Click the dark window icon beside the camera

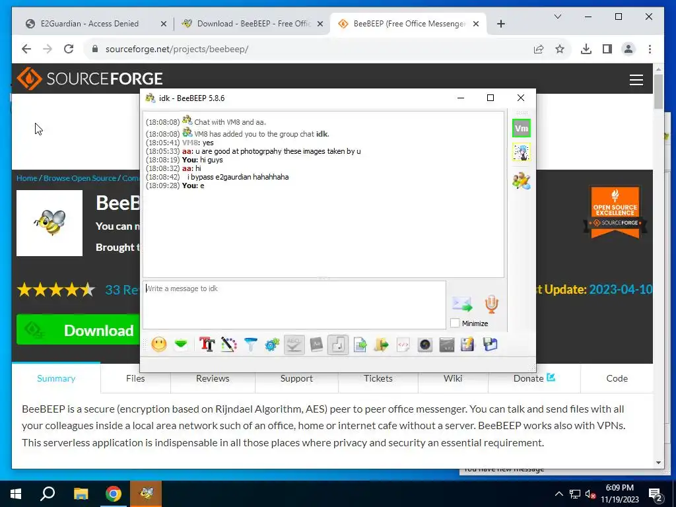(x=447, y=345)
